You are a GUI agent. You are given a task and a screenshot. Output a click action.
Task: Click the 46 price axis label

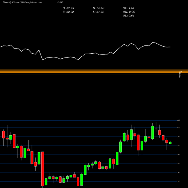click(x=179, y=155)
